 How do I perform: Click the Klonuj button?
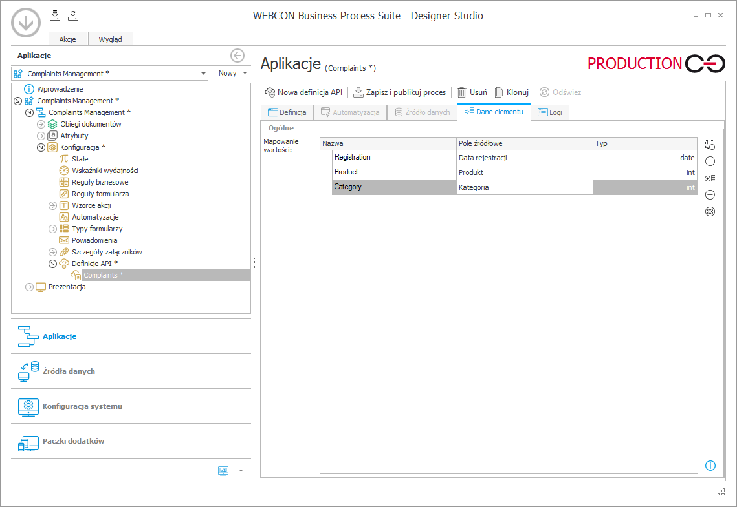point(512,92)
